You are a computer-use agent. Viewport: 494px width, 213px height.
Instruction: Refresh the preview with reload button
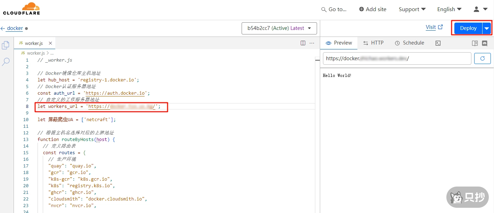(482, 58)
